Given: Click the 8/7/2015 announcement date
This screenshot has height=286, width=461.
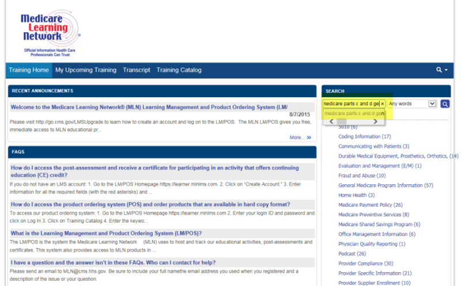Looking at the screenshot, I should [300, 114].
